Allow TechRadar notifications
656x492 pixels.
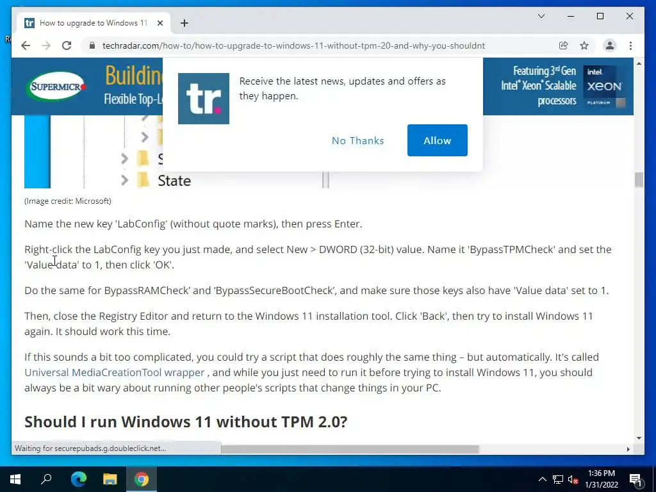point(437,140)
